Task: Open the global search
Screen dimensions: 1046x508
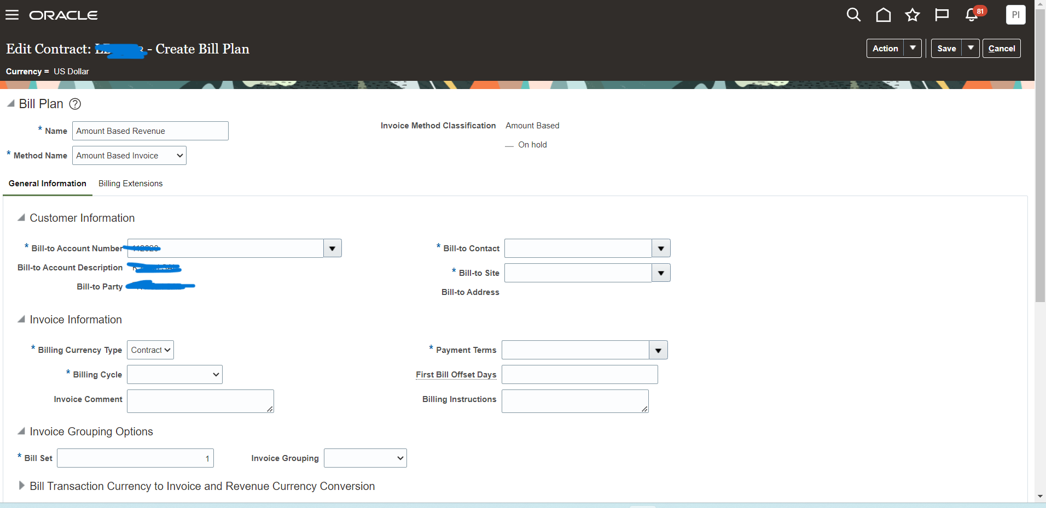Action: (x=853, y=15)
